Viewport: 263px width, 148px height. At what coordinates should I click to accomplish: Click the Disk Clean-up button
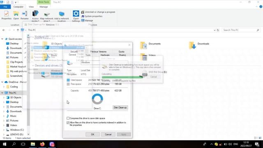(x=120, y=107)
